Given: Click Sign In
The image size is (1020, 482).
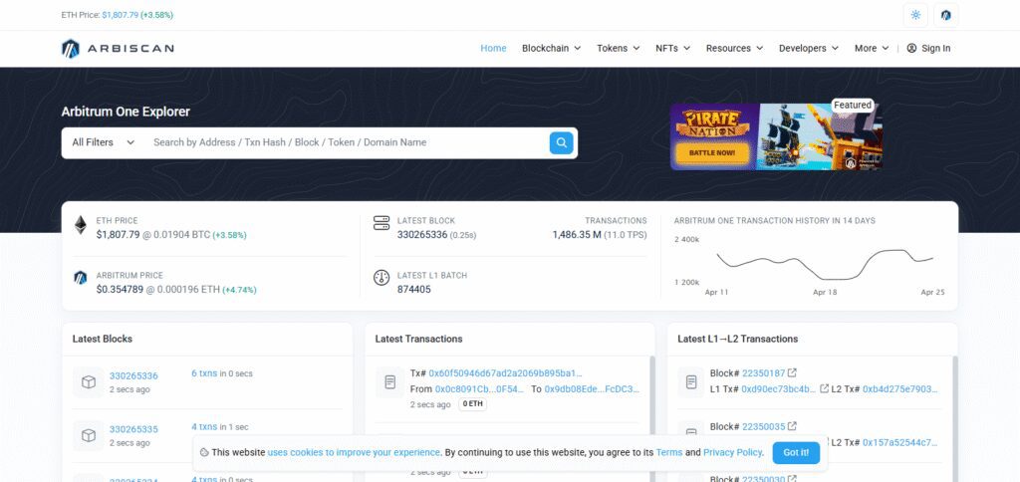Looking at the screenshot, I should [x=928, y=48].
